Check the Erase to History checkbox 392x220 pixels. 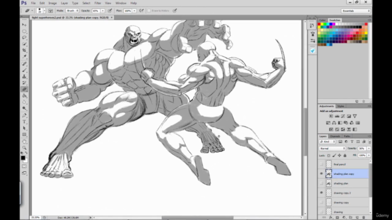coord(149,11)
